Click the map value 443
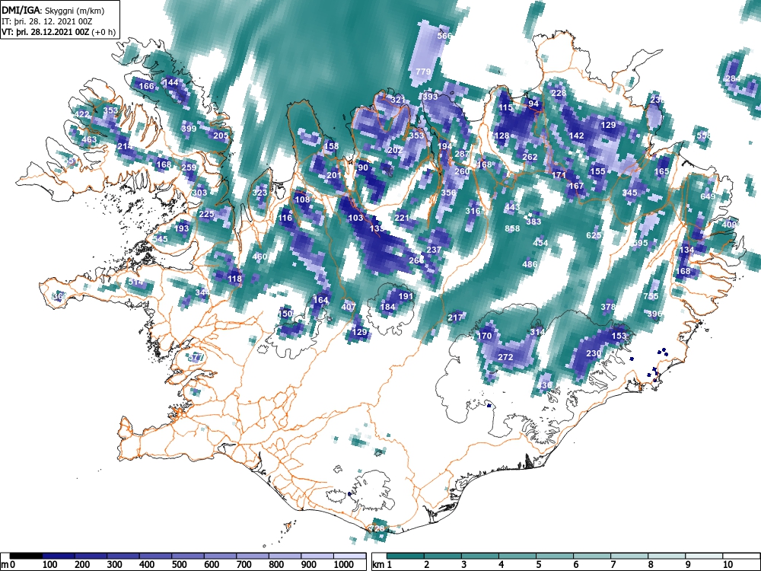This screenshot has width=761, height=571. pyautogui.click(x=511, y=207)
